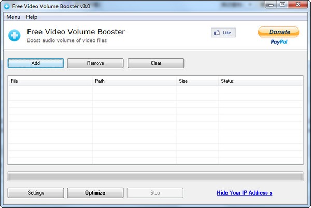Click the Boost audio volume subtitle text
Image resolution: width=311 pixels, height=208 pixels.
click(67, 40)
